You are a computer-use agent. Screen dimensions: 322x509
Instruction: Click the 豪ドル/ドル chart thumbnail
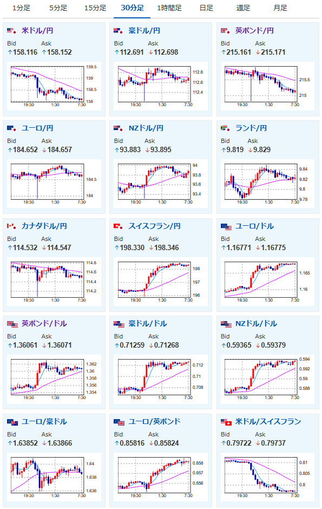coord(161,380)
